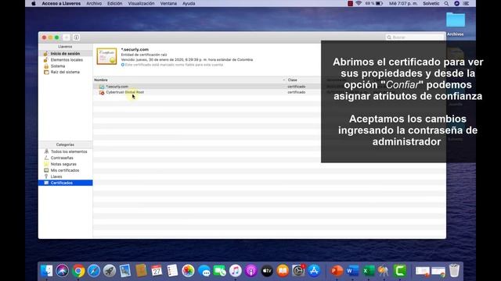This screenshot has height=281, width=501.
Task: Click the certificate thumbnail image
Action: [x=106, y=56]
